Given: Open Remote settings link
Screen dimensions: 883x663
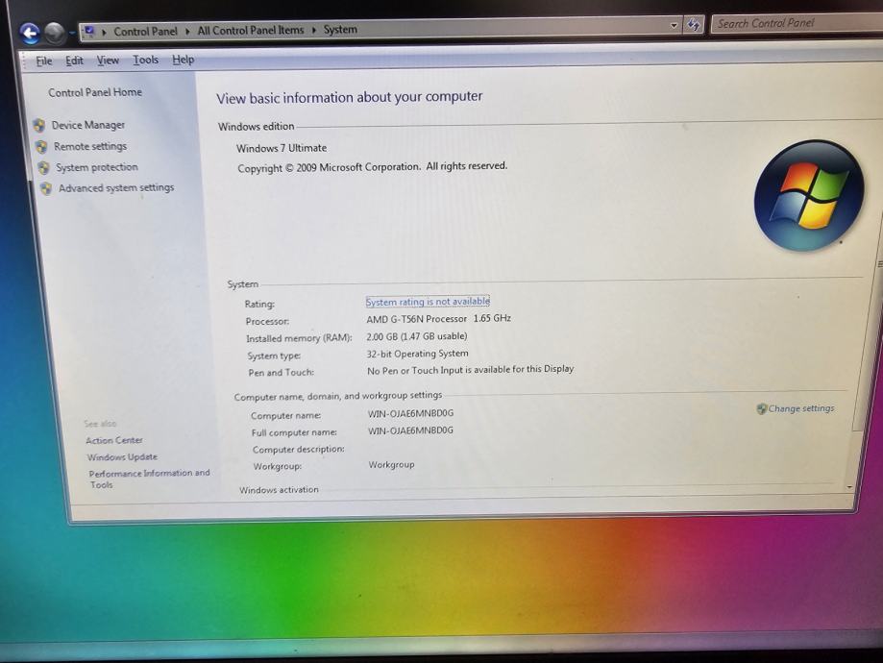Looking at the screenshot, I should [x=90, y=146].
